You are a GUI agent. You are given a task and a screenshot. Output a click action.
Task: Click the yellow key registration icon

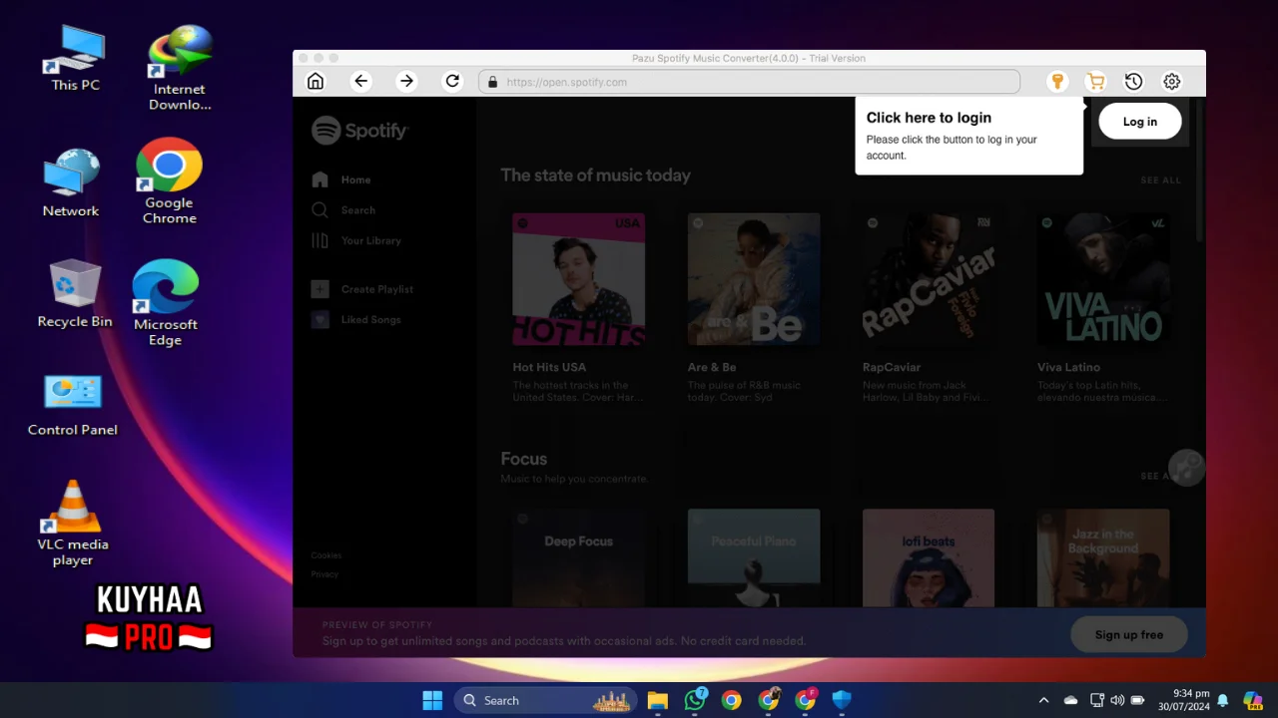click(1057, 82)
